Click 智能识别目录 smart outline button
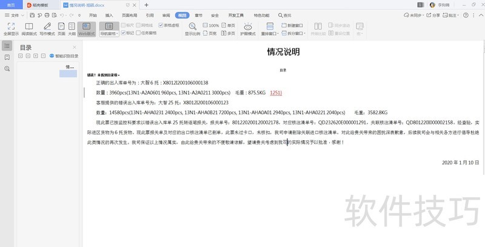The height and width of the screenshot is (247, 485). (x=64, y=56)
